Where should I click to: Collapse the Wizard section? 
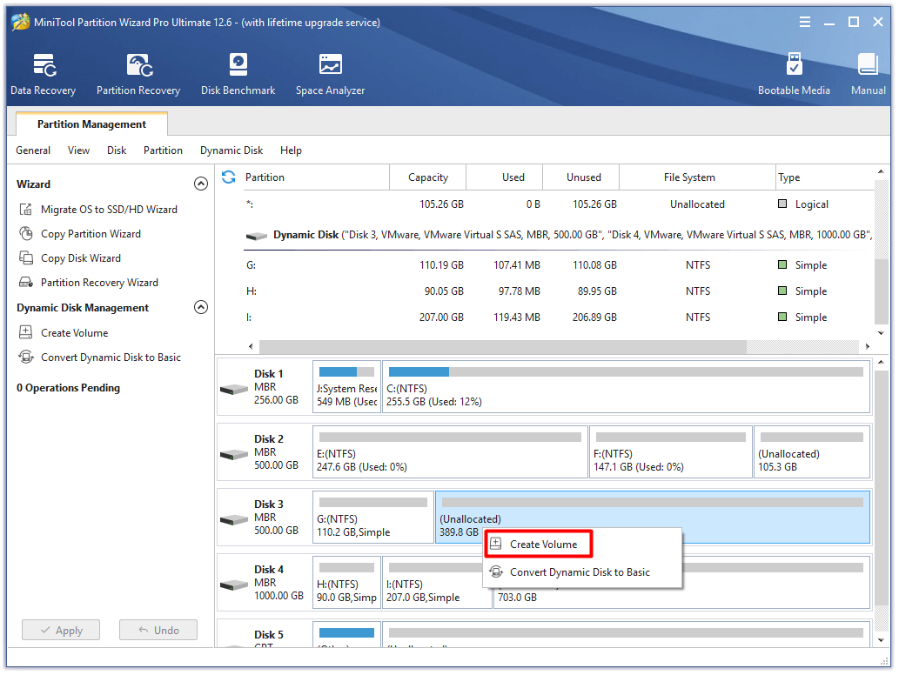(x=201, y=184)
